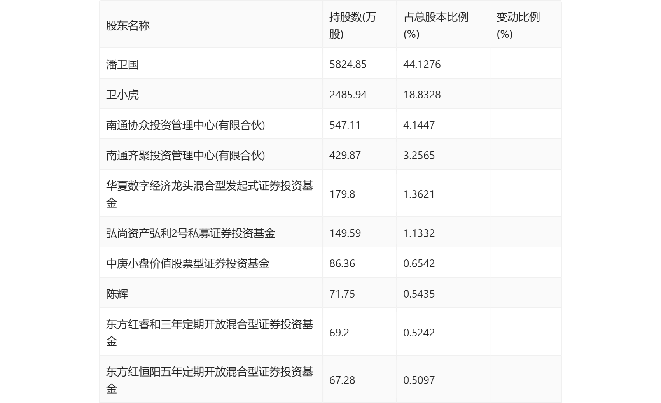Select the percentage 1.1332
Image resolution: width=661 pixels, height=403 pixels.
pyautogui.click(x=419, y=233)
